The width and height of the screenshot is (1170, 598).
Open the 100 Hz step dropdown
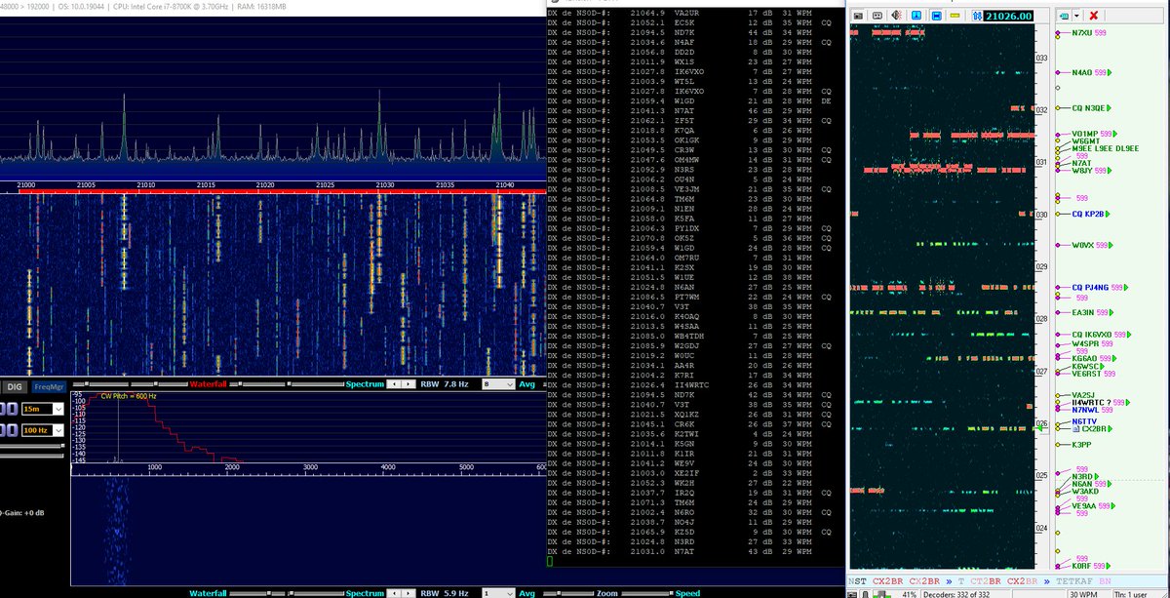point(43,429)
